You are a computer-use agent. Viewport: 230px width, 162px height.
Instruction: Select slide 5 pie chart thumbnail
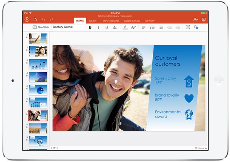pyautogui.click(x=38, y=90)
